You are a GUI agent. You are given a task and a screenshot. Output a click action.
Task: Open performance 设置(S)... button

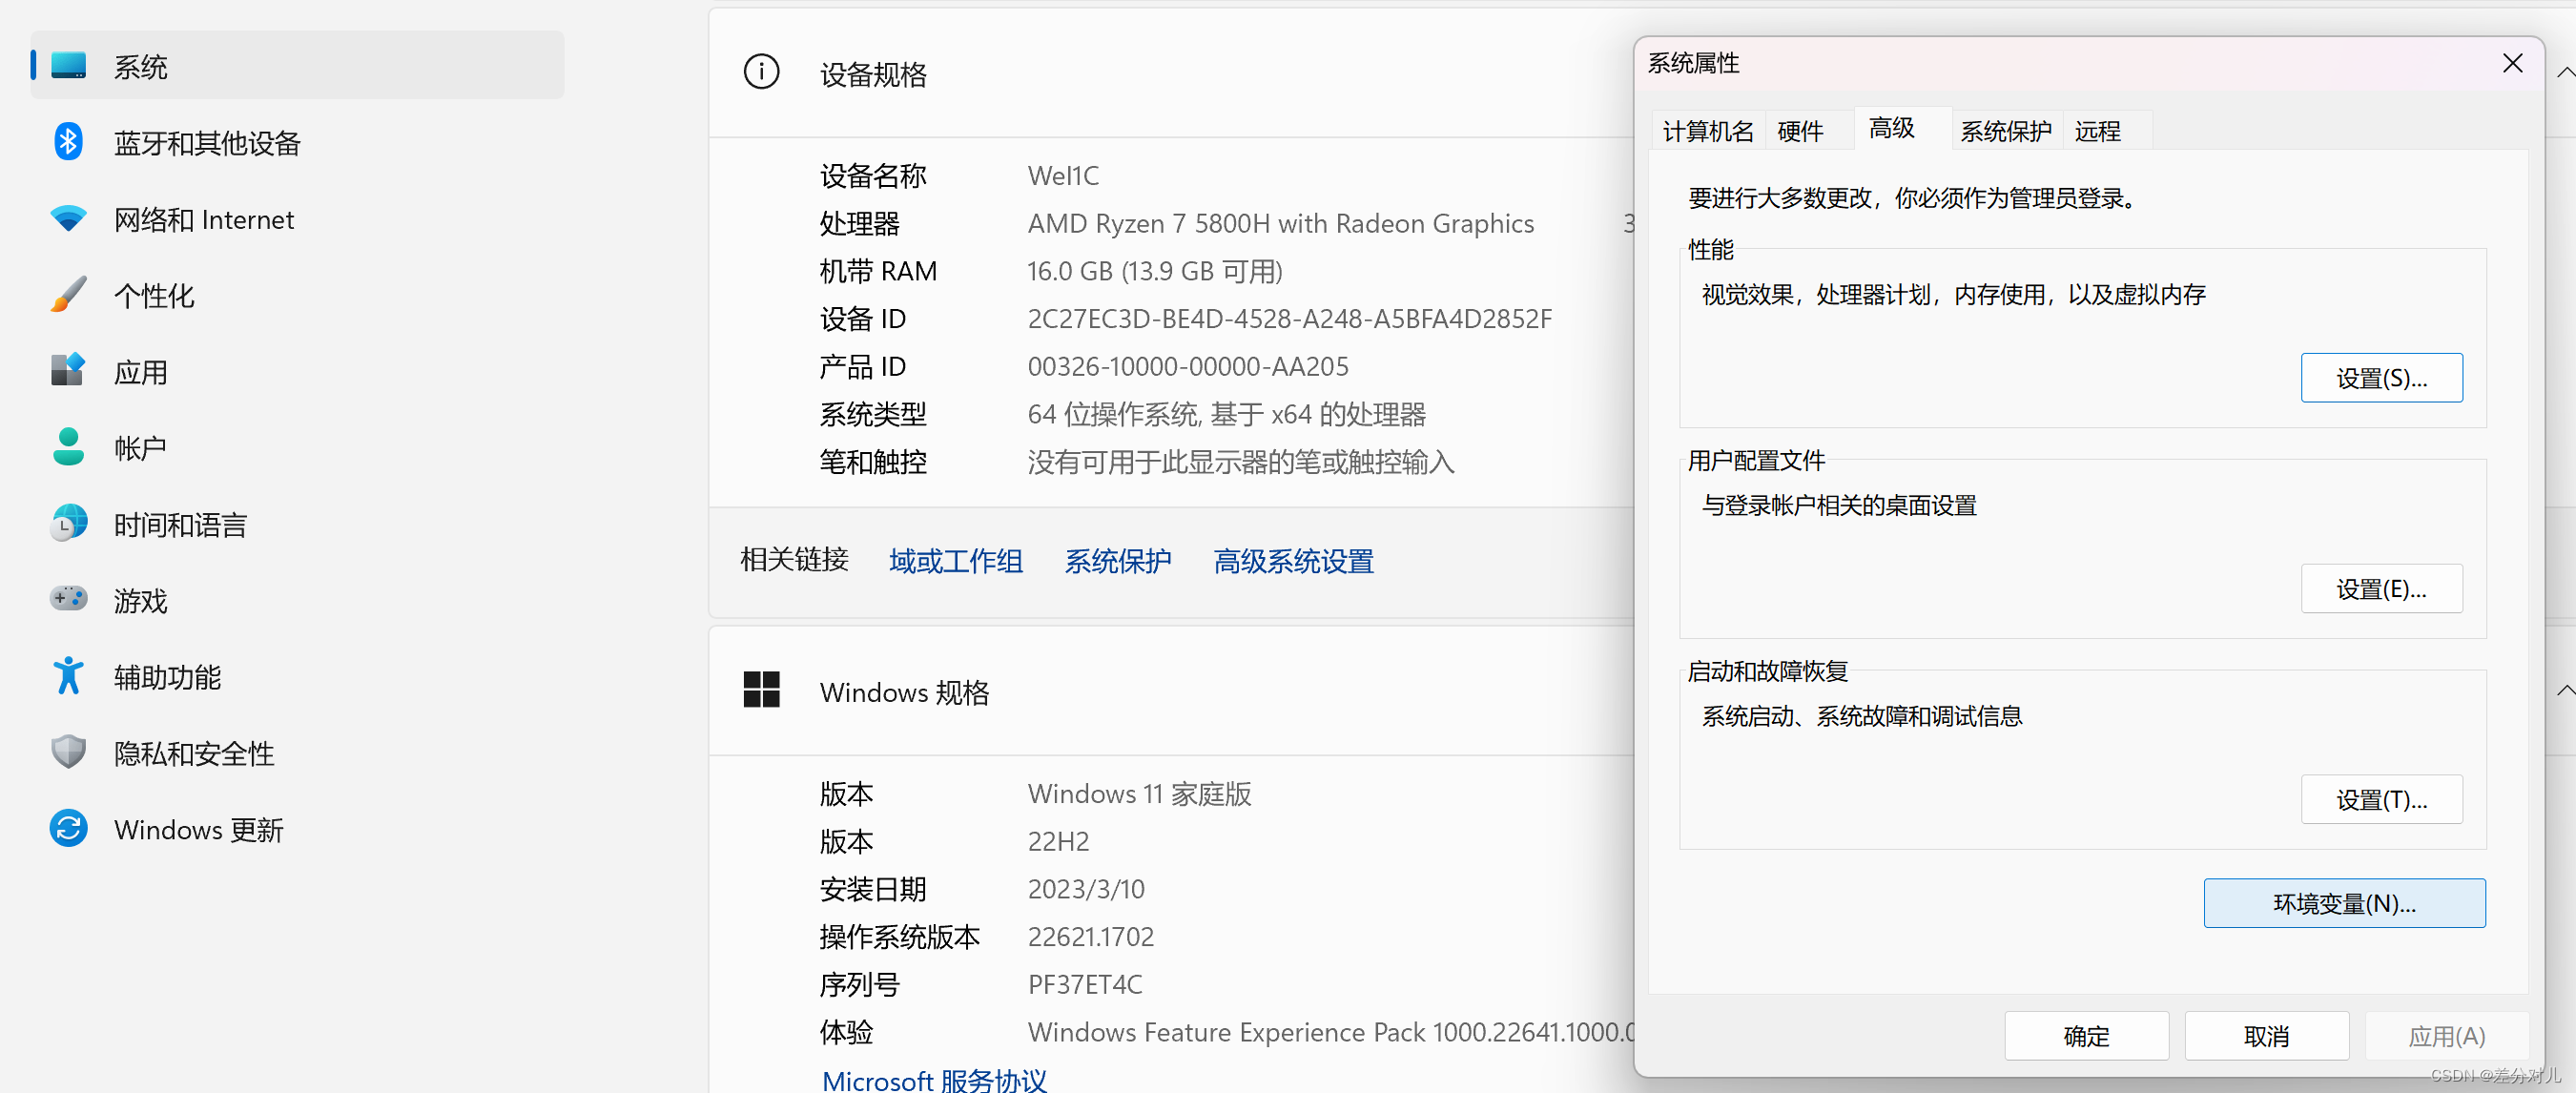point(2381,378)
